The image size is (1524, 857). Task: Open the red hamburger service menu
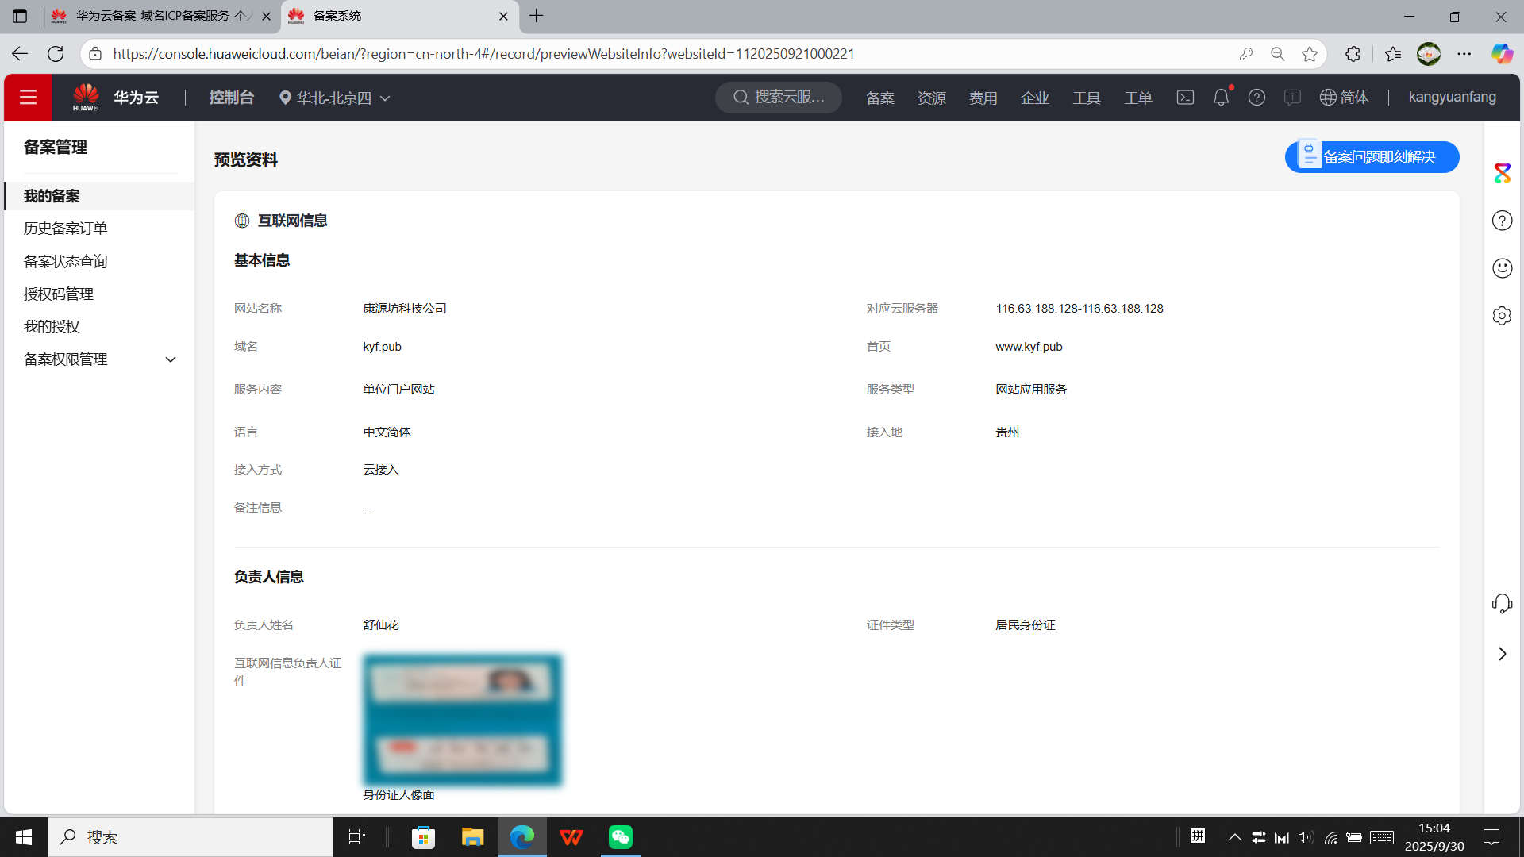[x=28, y=98]
